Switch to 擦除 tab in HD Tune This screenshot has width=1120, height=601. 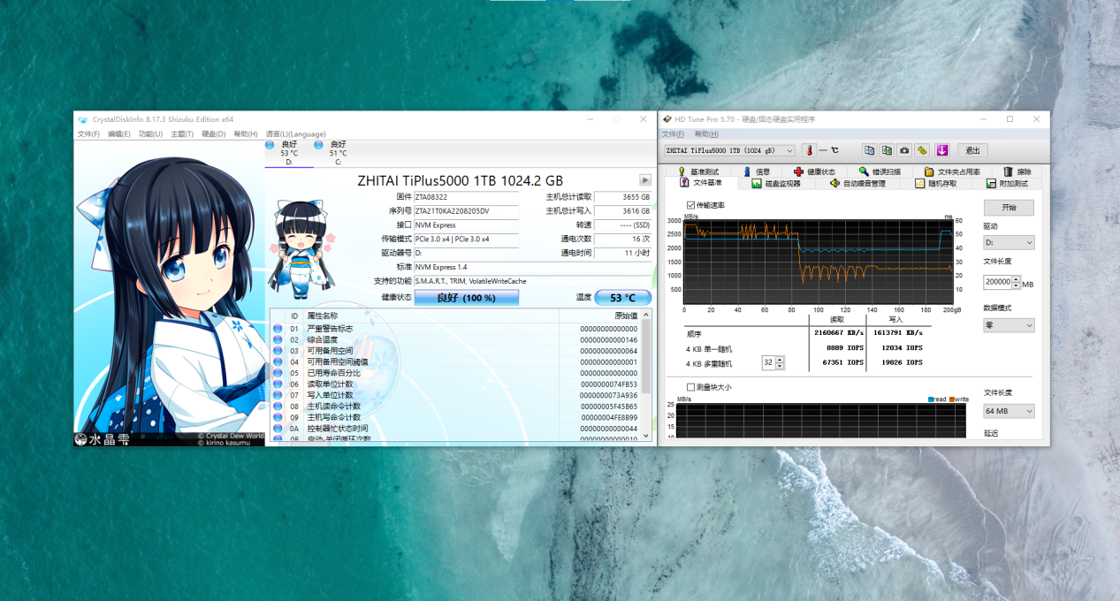pos(1017,171)
